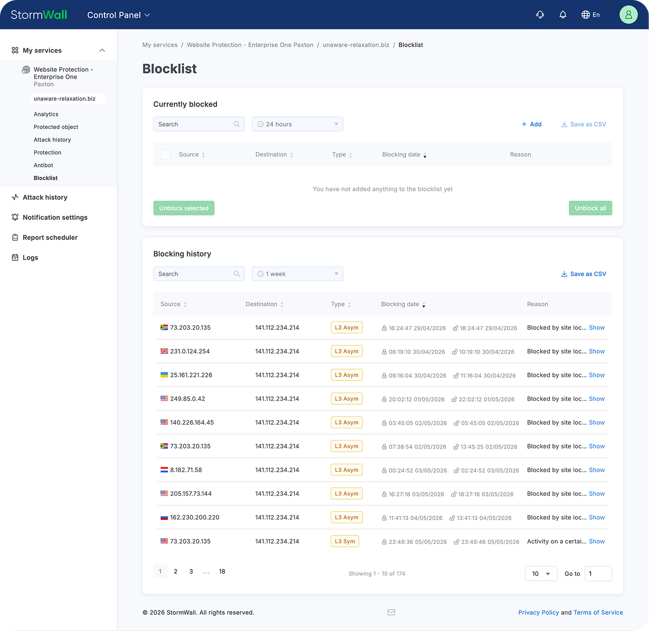Click the Unblock all button
Image resolution: width=649 pixels, height=631 pixels.
590,208
